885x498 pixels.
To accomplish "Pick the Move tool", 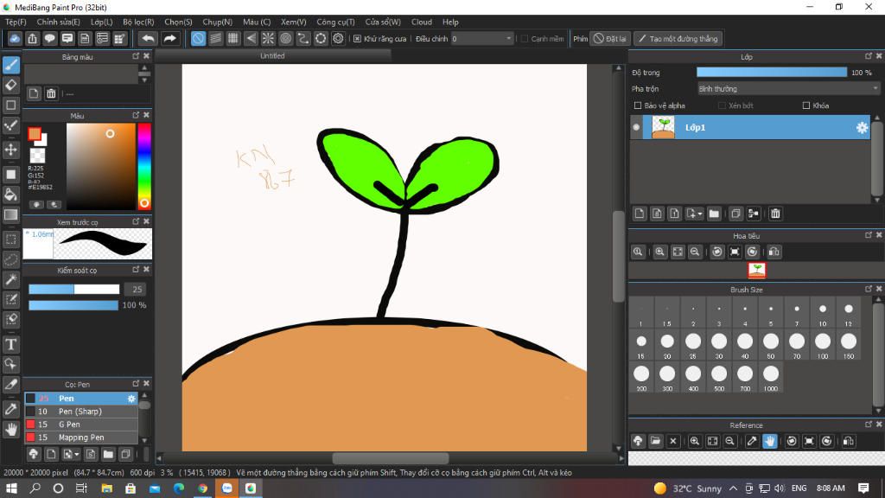I will click(11, 150).
